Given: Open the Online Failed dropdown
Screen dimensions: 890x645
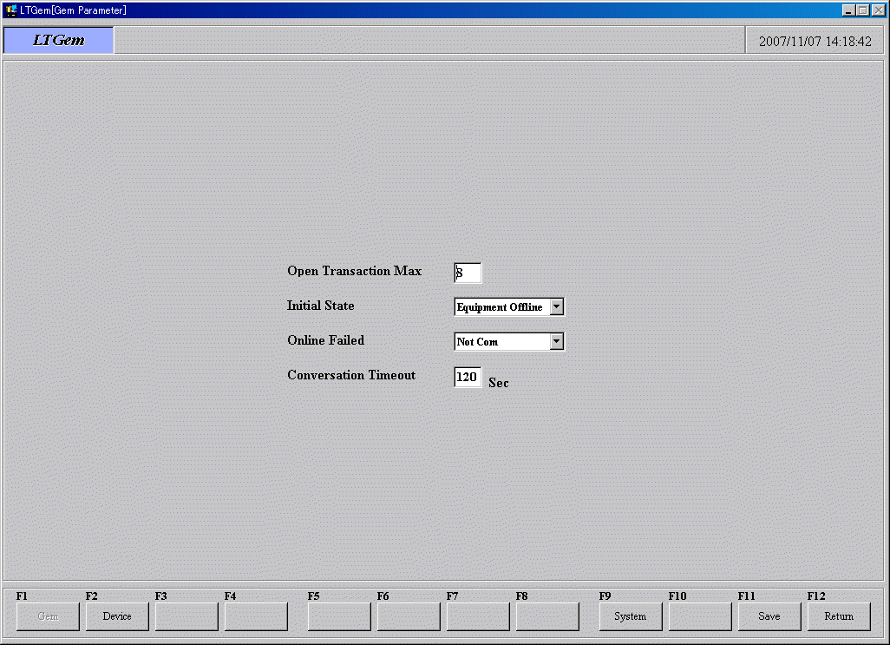Looking at the screenshot, I should [557, 341].
